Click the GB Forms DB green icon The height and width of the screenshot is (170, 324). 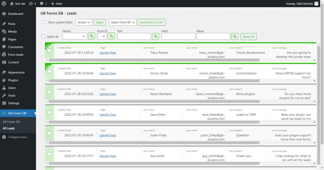point(4,113)
